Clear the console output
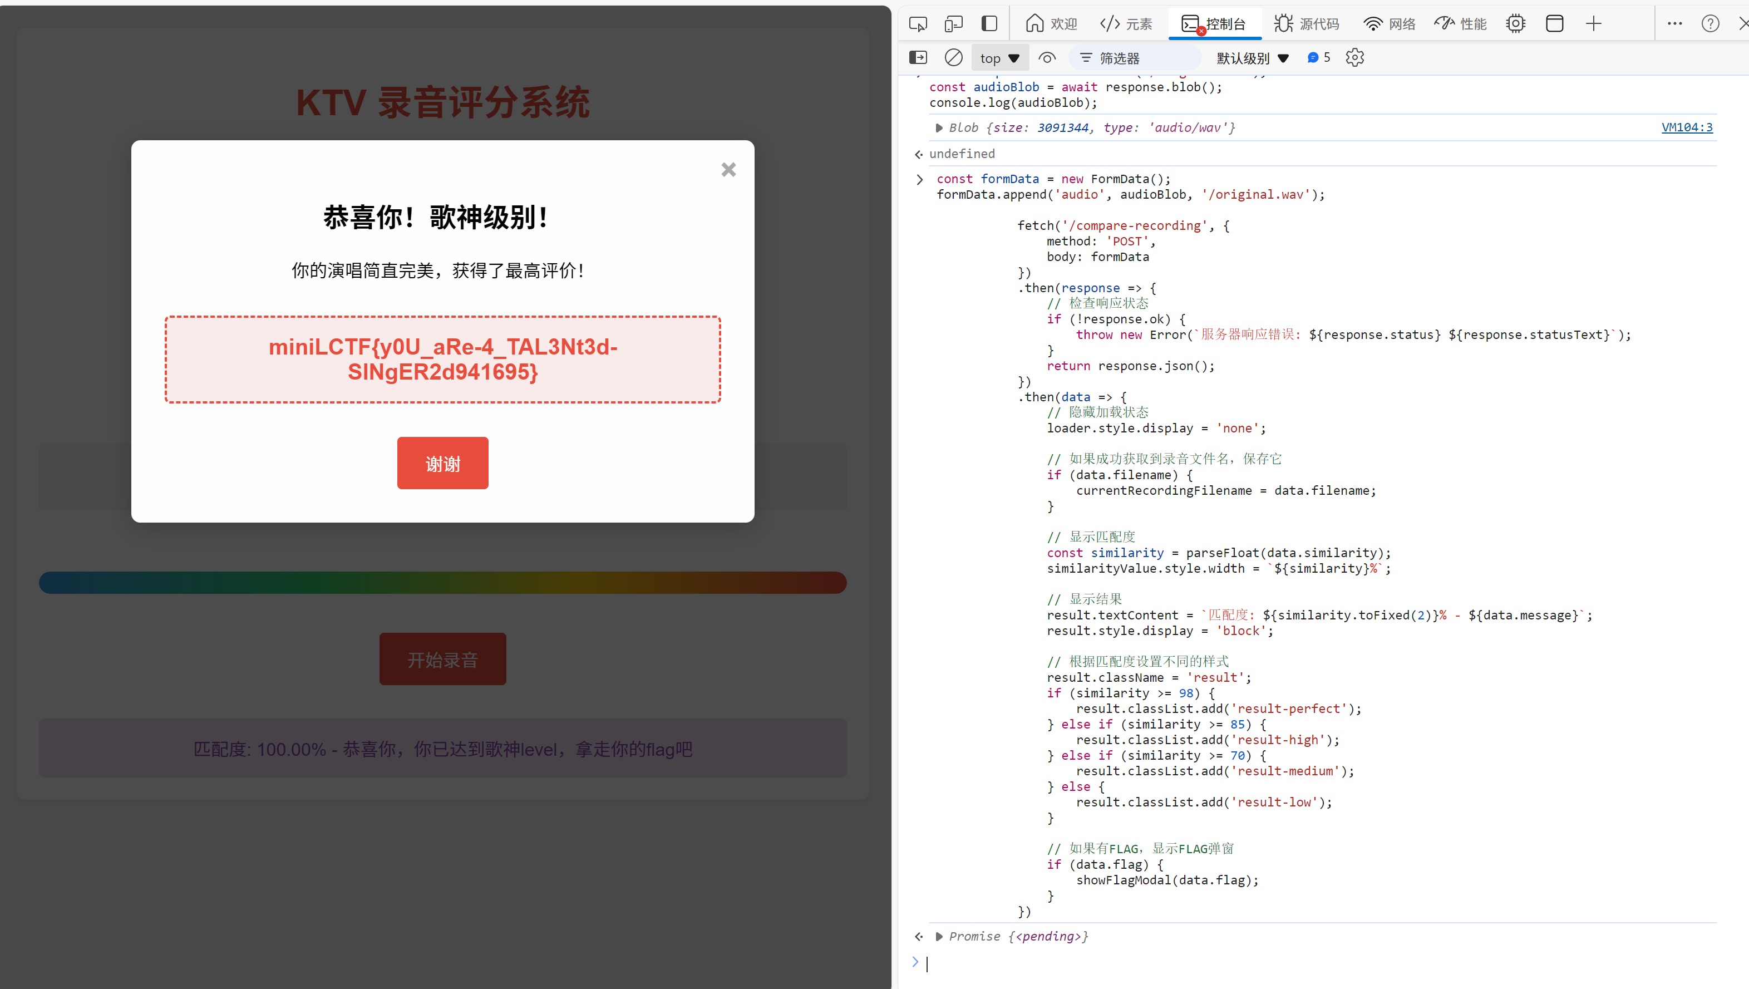This screenshot has width=1749, height=989. click(953, 58)
